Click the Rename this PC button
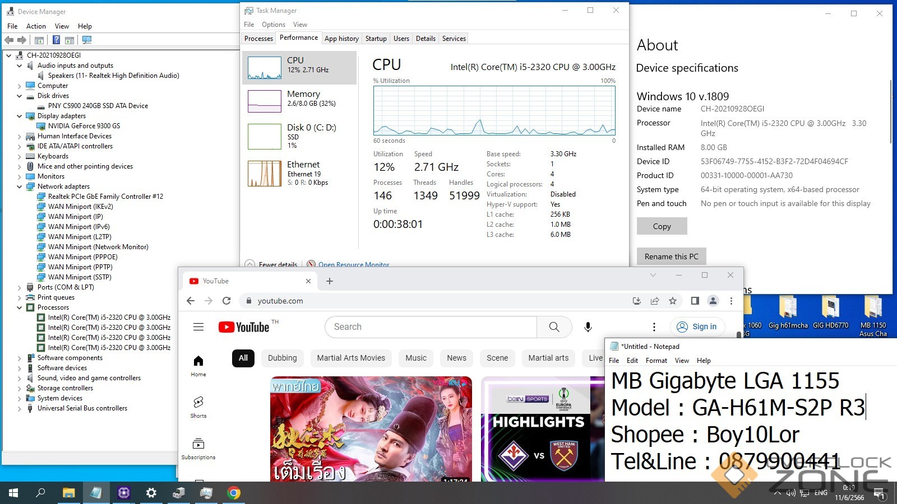 coord(671,256)
